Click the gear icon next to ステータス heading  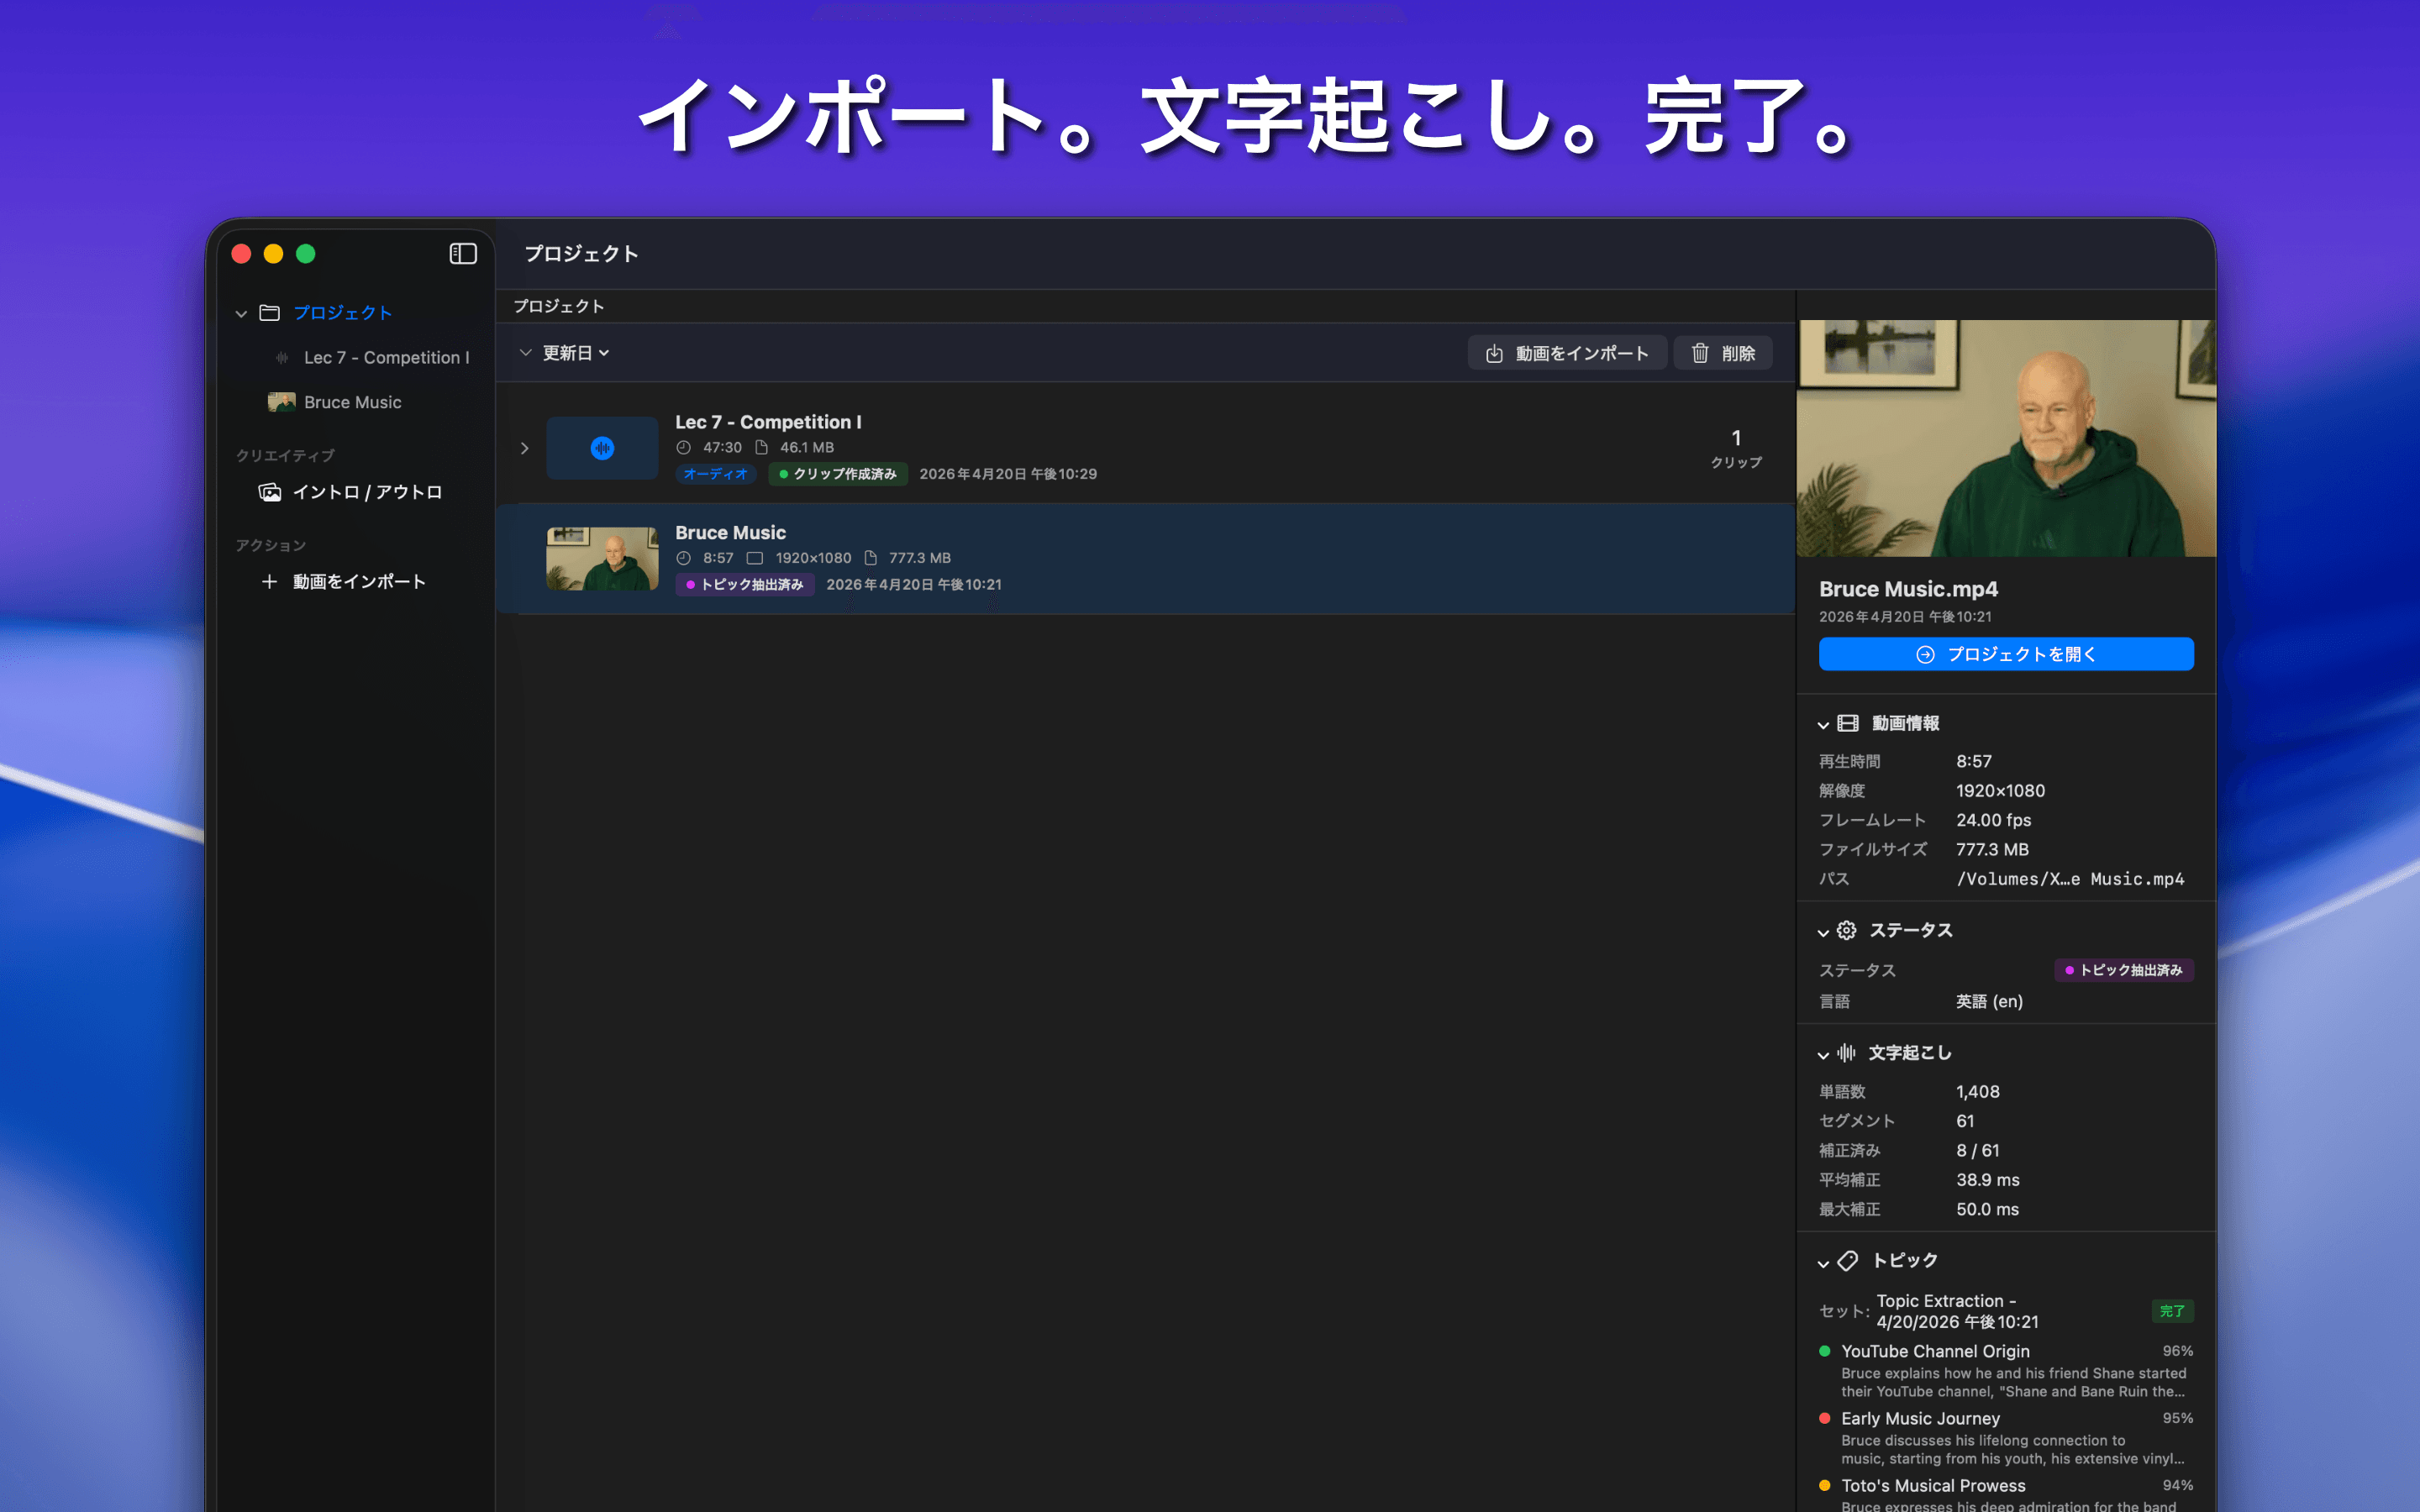pos(1846,930)
